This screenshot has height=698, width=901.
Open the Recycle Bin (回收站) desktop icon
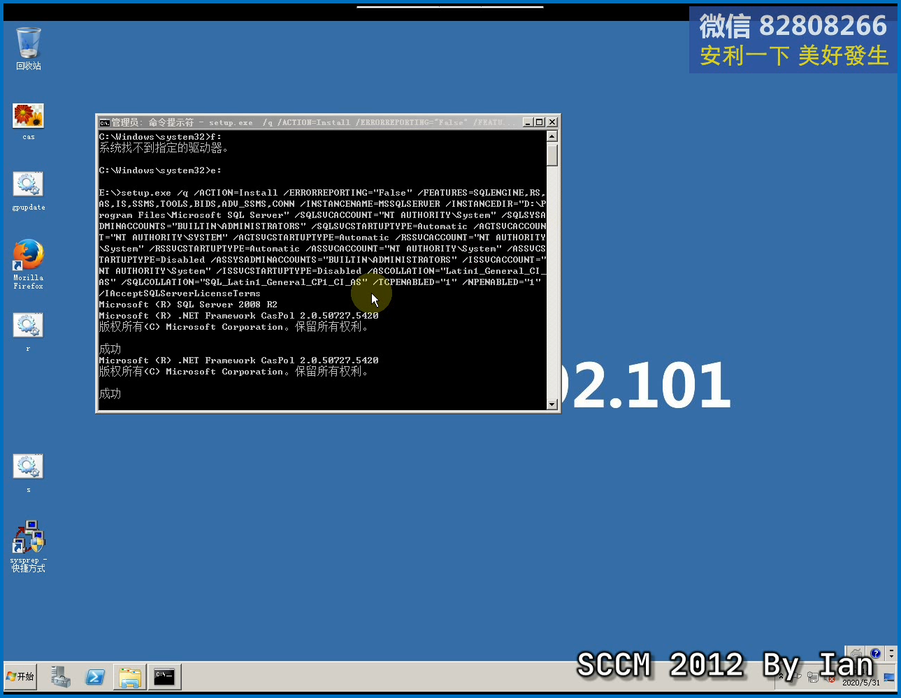(x=29, y=48)
